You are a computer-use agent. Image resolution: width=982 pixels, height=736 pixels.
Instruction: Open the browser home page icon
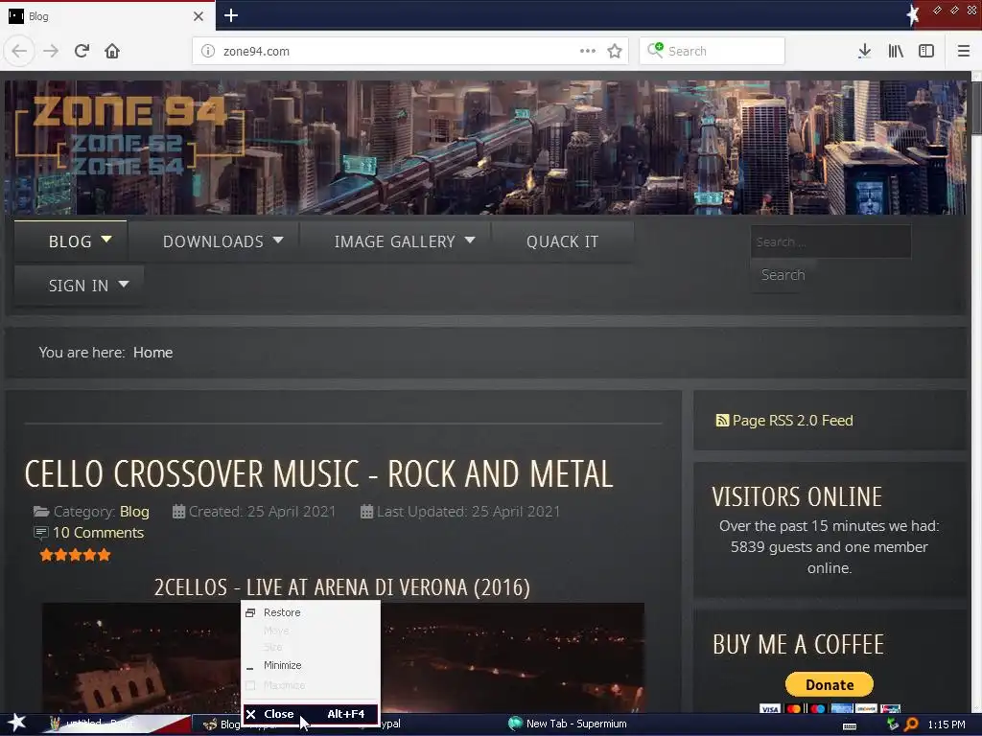point(112,51)
